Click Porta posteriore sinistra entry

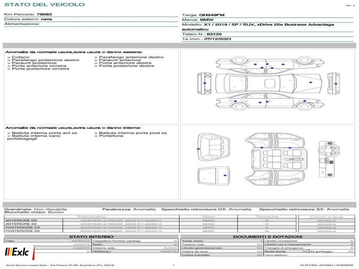click(x=38, y=69)
